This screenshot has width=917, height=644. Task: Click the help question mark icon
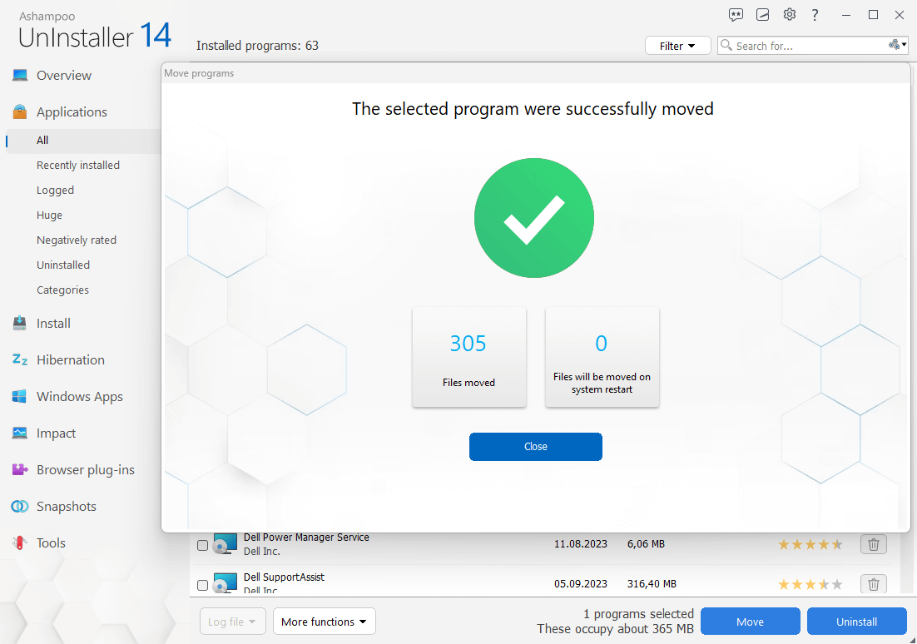[x=815, y=15]
